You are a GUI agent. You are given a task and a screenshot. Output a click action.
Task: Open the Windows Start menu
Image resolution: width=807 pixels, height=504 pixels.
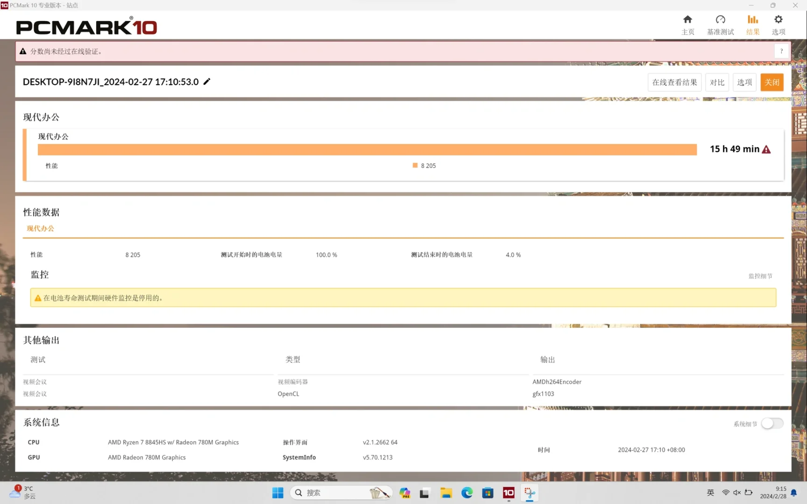click(278, 493)
